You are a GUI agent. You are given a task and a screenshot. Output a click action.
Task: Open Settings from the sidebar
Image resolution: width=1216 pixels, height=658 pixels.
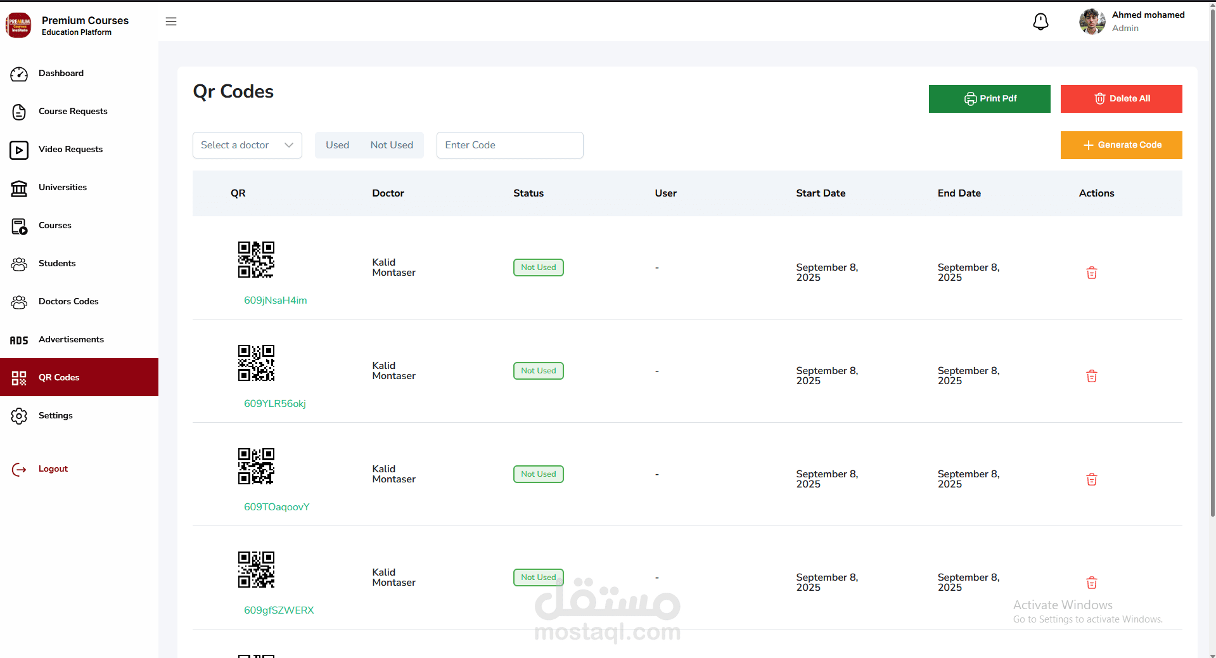click(79, 416)
